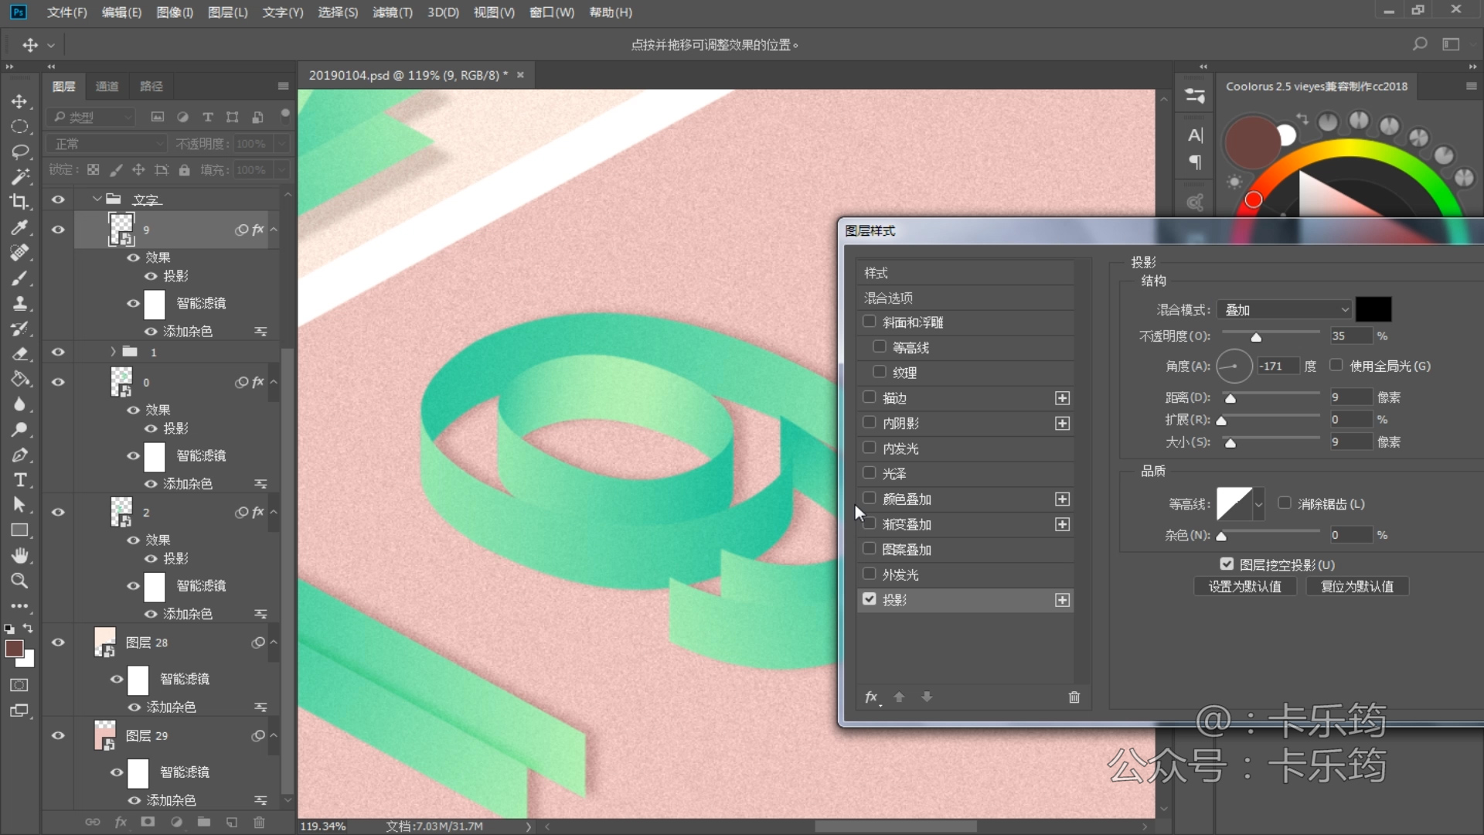This screenshot has height=835, width=1484.
Task: Click delete effect trash icon in dialog
Action: click(1074, 697)
